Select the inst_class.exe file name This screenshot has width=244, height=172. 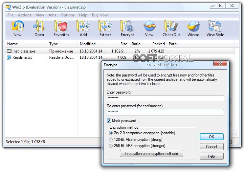[24, 51]
